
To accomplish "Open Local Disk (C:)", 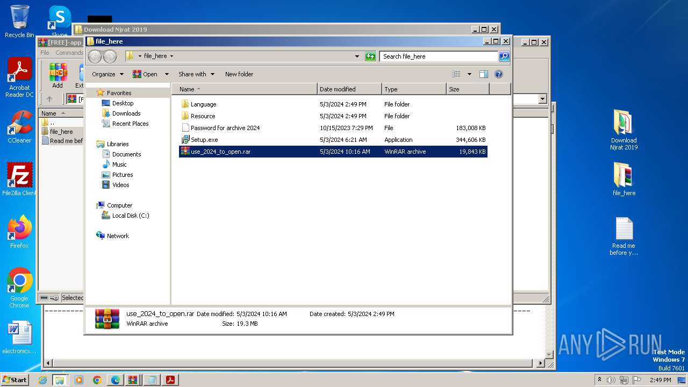I will (131, 216).
